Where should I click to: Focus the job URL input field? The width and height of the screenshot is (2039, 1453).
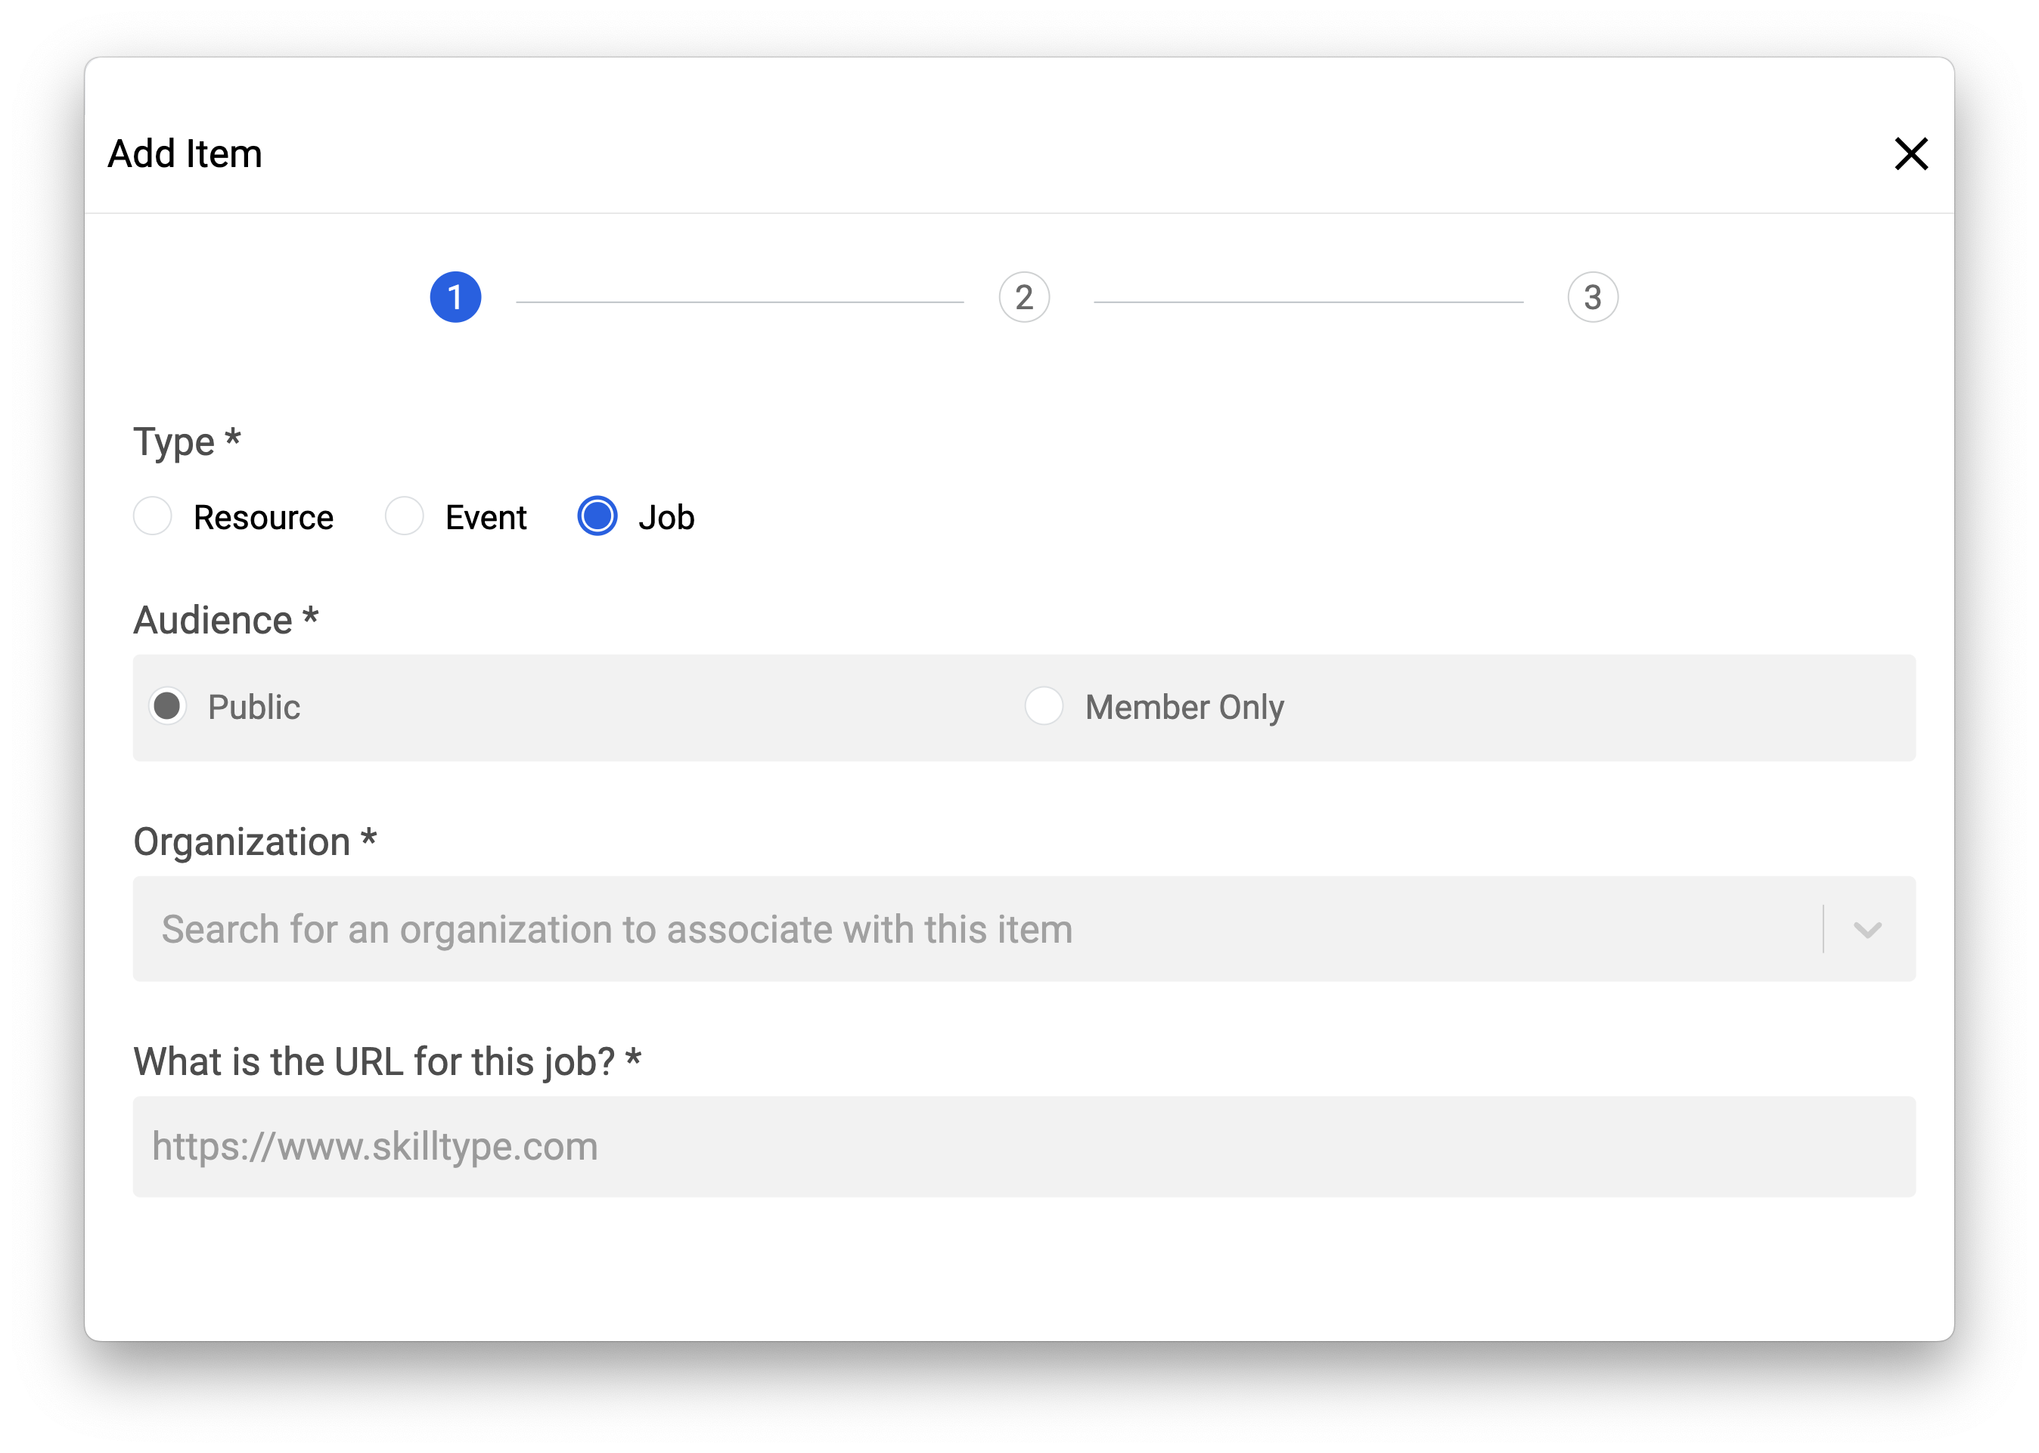(1023, 1147)
